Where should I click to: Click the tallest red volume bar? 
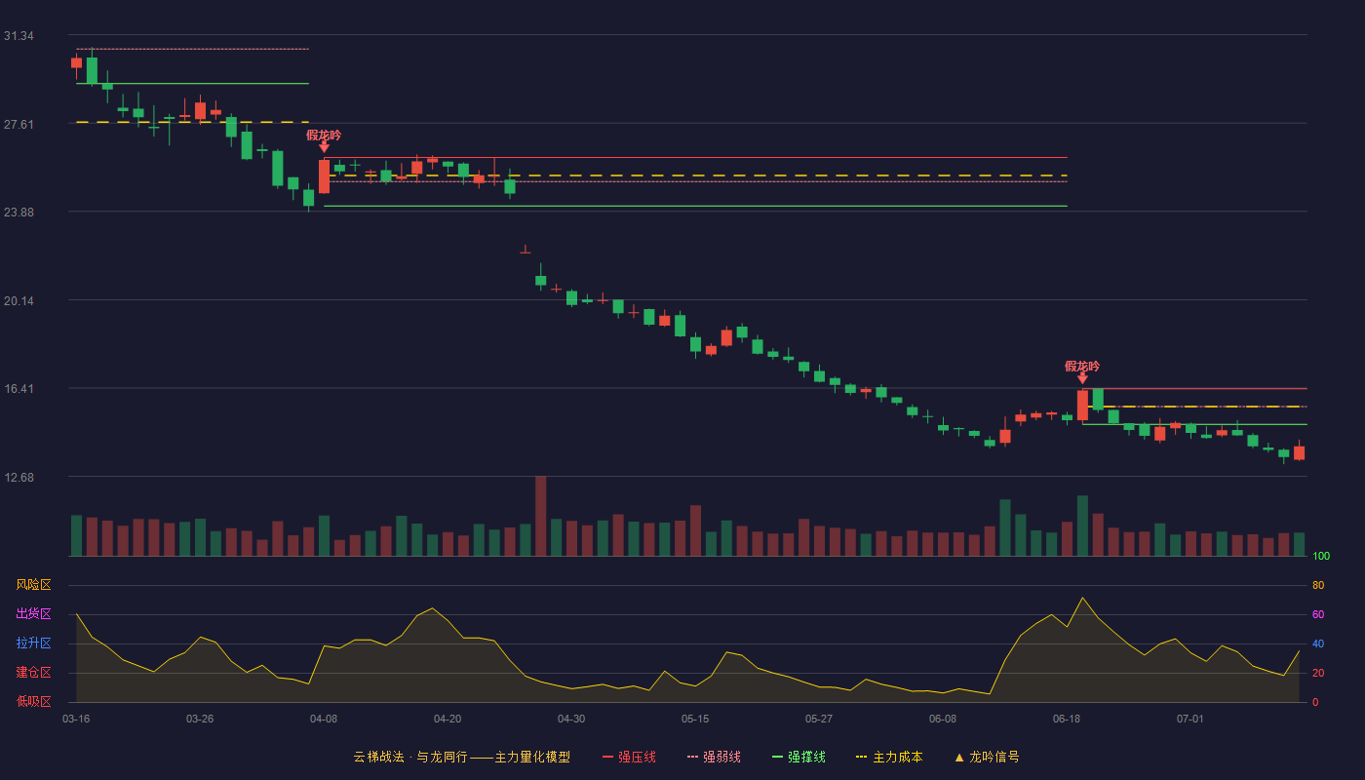(x=541, y=516)
